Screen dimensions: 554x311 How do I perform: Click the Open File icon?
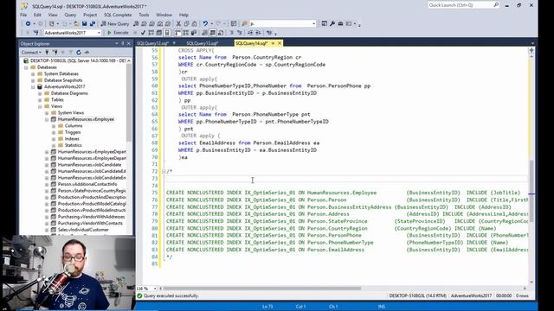(x=76, y=23)
